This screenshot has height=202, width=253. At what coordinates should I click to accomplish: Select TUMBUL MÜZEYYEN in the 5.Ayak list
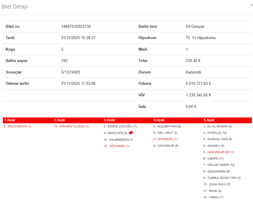coord(222,178)
